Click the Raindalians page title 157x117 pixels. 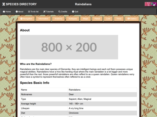point(83,4)
